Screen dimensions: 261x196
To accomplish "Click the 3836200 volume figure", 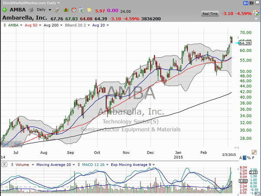I will 151,19.
